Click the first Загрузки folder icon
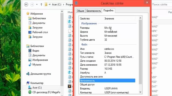The width and height of the screenshot is (172, 96). (30, 27)
